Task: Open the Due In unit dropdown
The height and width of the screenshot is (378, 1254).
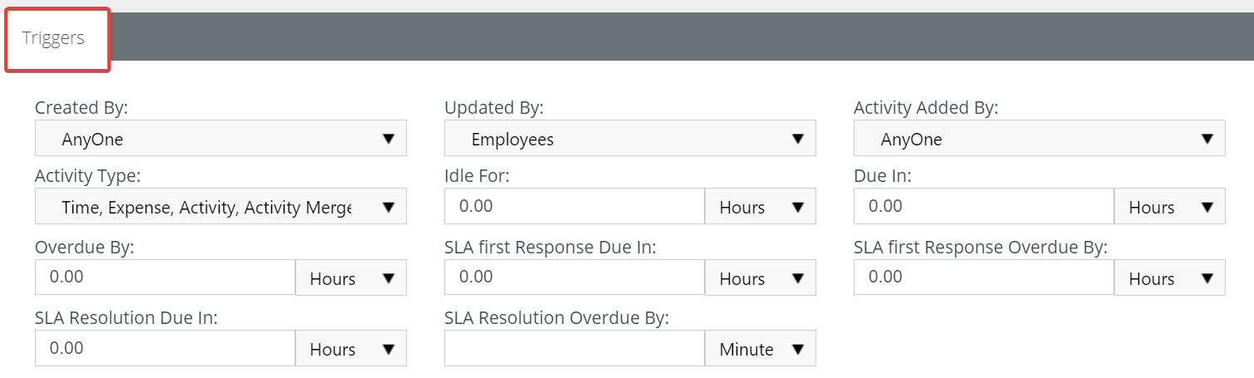Action: coord(1170,206)
